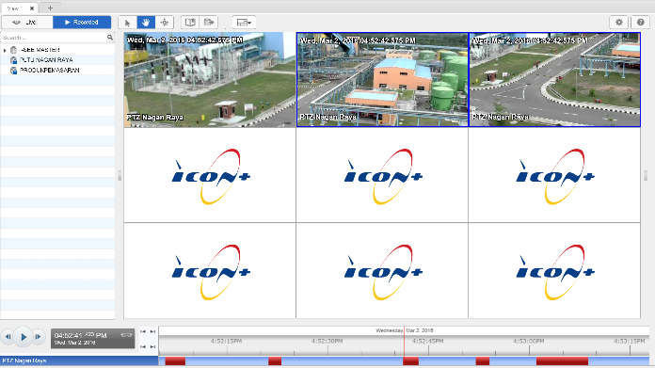
Task: Click the export video icon
Action: click(209, 23)
